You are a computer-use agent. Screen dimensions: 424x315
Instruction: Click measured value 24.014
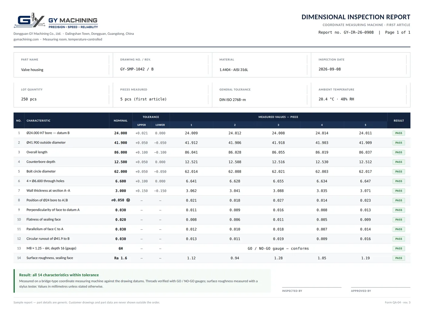[322, 133]
